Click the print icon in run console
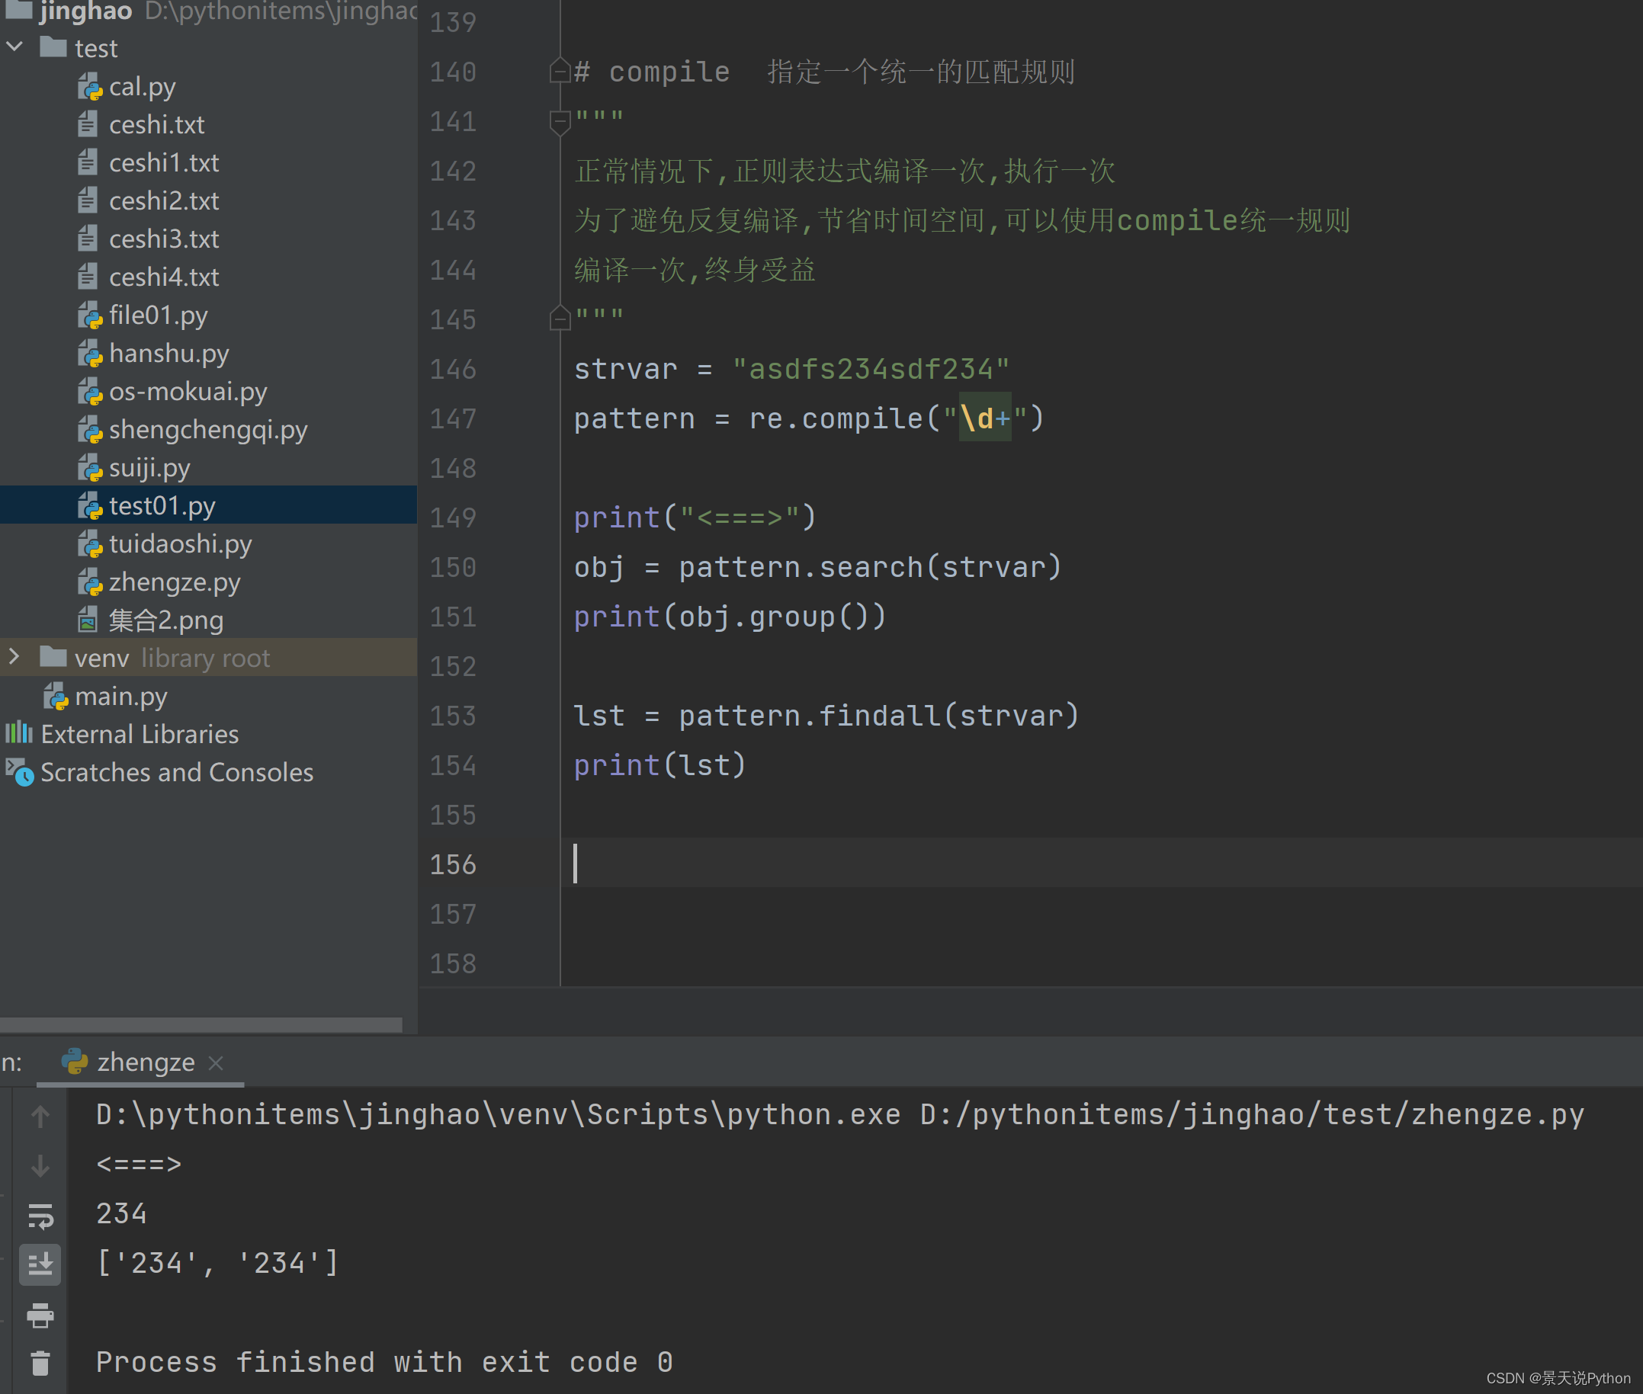The height and width of the screenshot is (1394, 1643). coord(40,1314)
